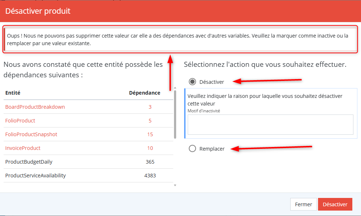Open the BoardProductBreakdown entity link
Screen dimensions: 361x216
35,107
